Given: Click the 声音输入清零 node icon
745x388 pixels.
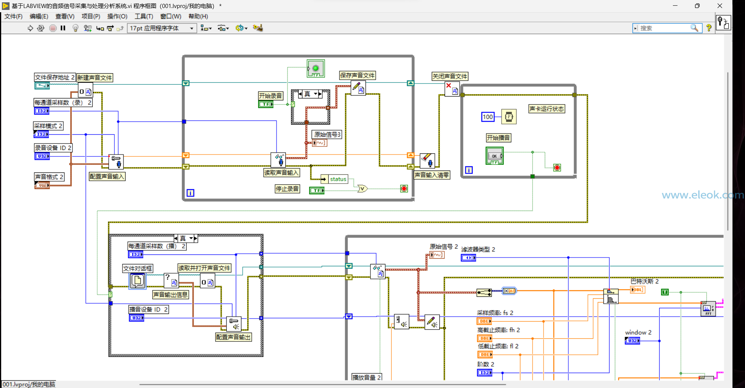Looking at the screenshot, I should 427,161.
